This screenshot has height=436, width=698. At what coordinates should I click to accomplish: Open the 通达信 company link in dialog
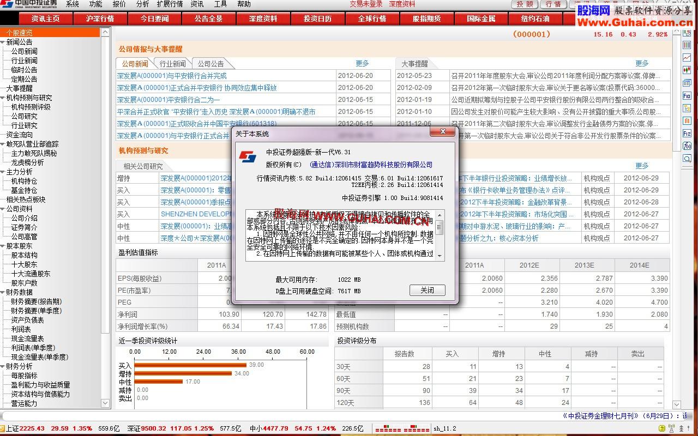371,165
